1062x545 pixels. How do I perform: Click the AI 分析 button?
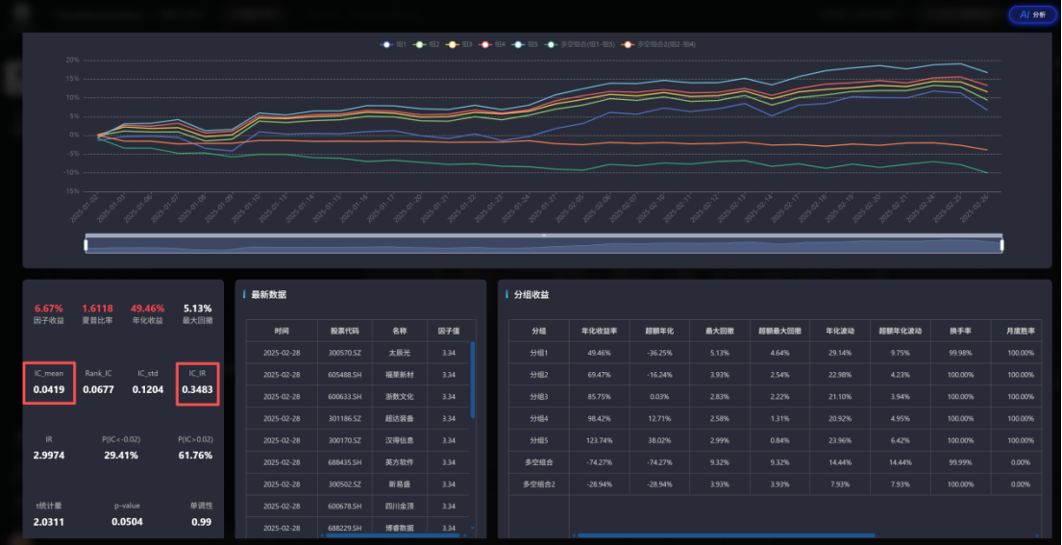[x=1032, y=14]
